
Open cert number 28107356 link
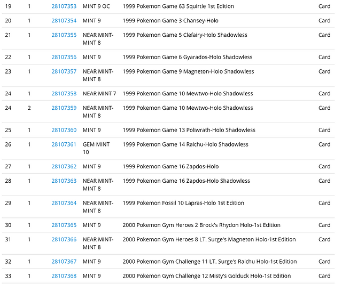tap(64, 57)
